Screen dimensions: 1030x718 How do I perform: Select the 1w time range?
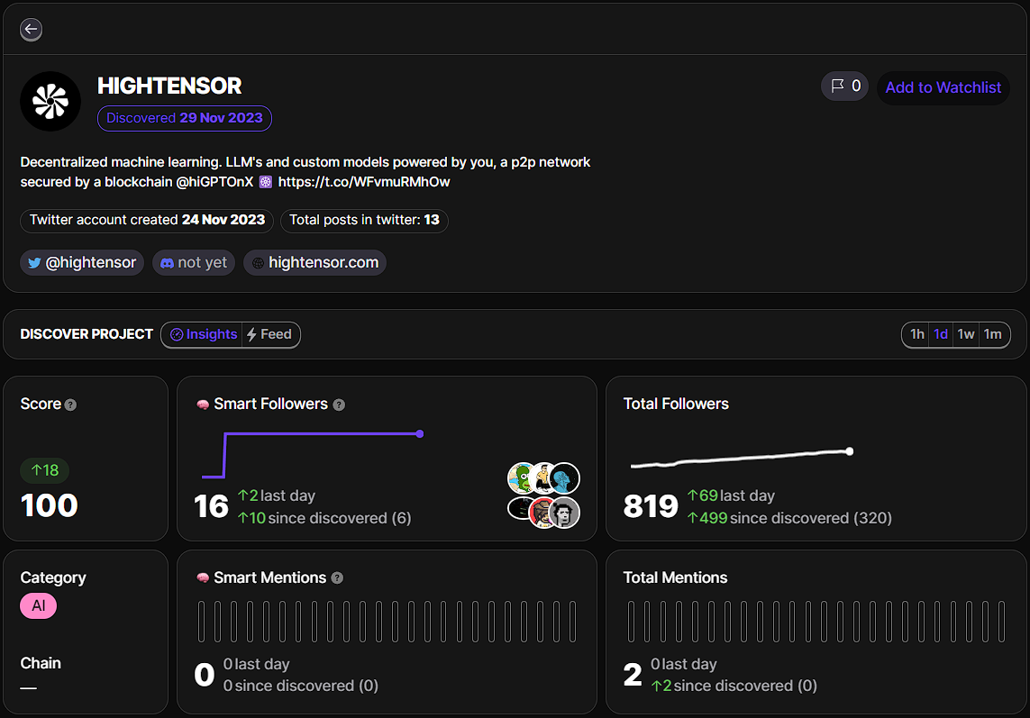tap(966, 334)
